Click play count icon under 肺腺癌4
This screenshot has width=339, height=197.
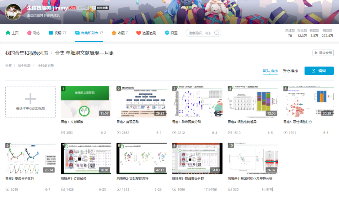pos(230,189)
